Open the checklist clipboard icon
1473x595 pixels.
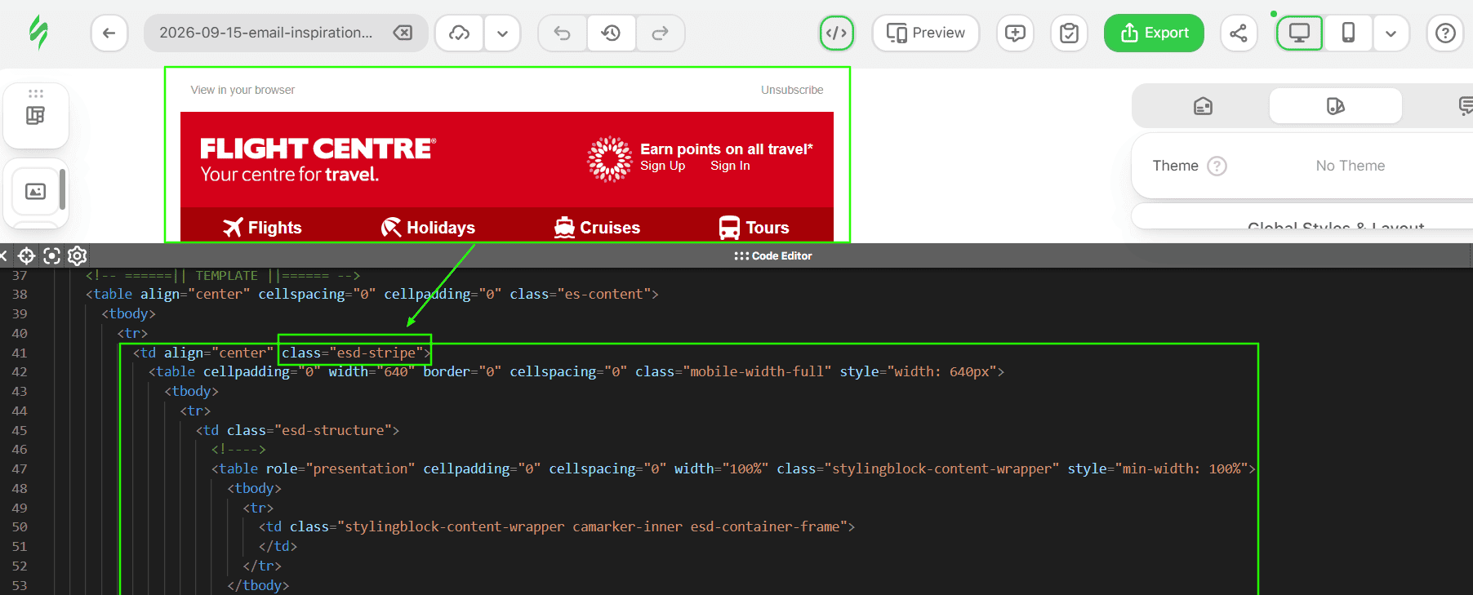coord(1069,33)
